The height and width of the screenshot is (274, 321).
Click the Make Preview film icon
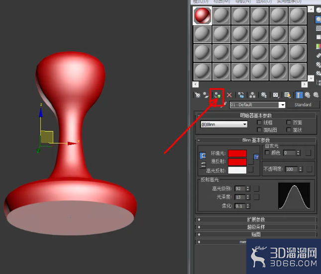point(319,55)
